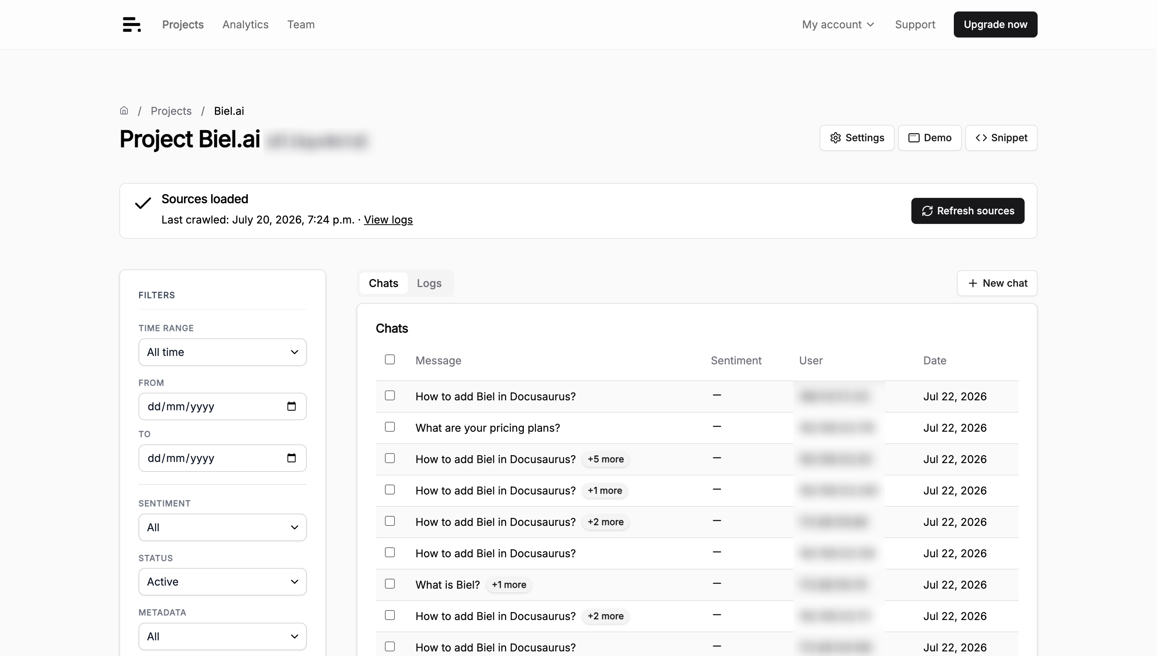Click the Projects breadcrumb link

(x=171, y=111)
